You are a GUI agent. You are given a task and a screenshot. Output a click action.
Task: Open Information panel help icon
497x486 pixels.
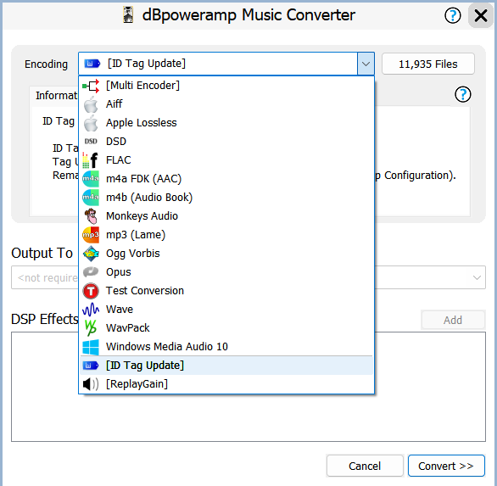point(463,94)
